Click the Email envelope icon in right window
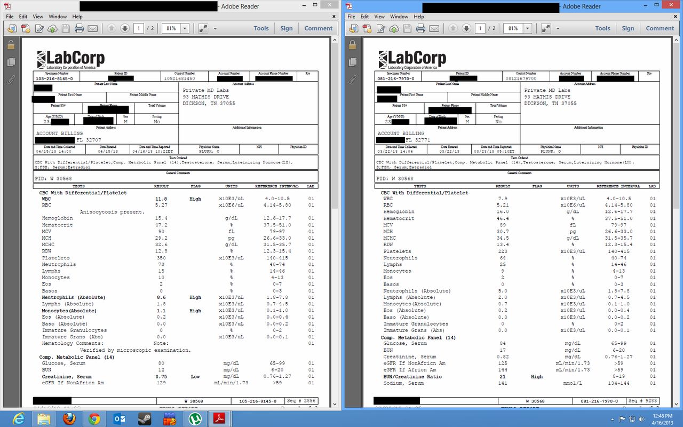The height and width of the screenshot is (427, 683). tap(434, 28)
